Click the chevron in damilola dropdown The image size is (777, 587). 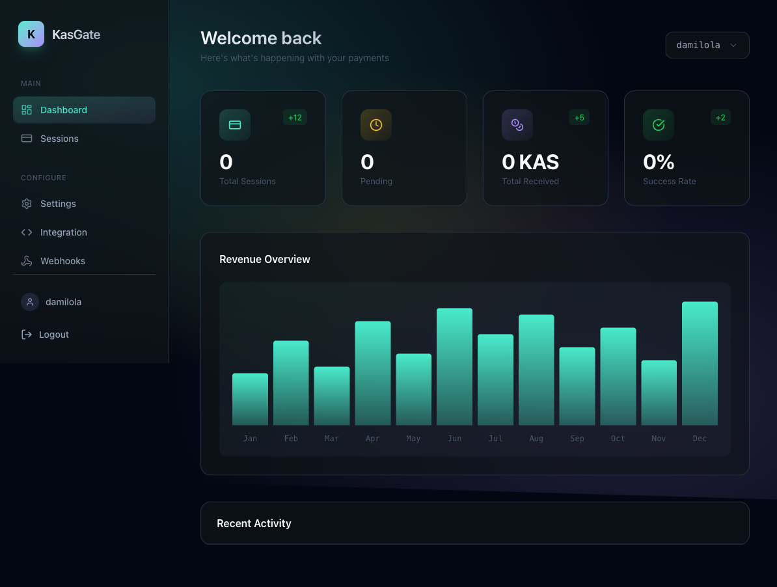click(x=733, y=45)
